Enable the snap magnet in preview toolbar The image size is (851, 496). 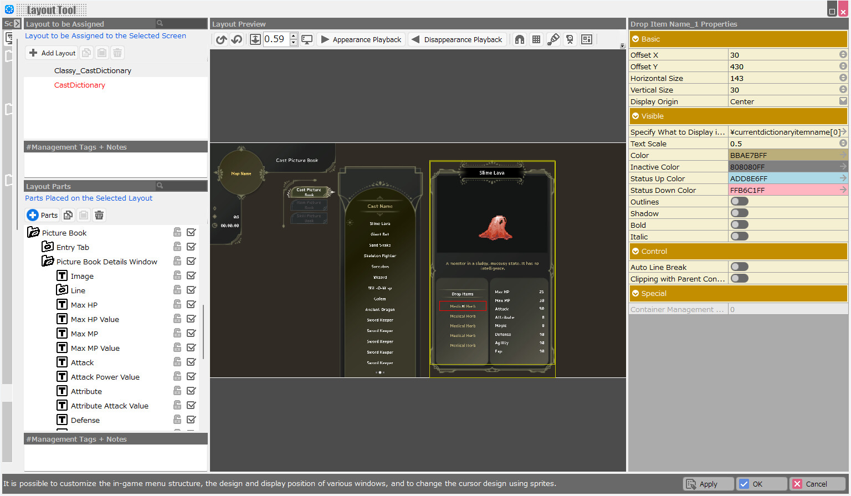click(520, 39)
